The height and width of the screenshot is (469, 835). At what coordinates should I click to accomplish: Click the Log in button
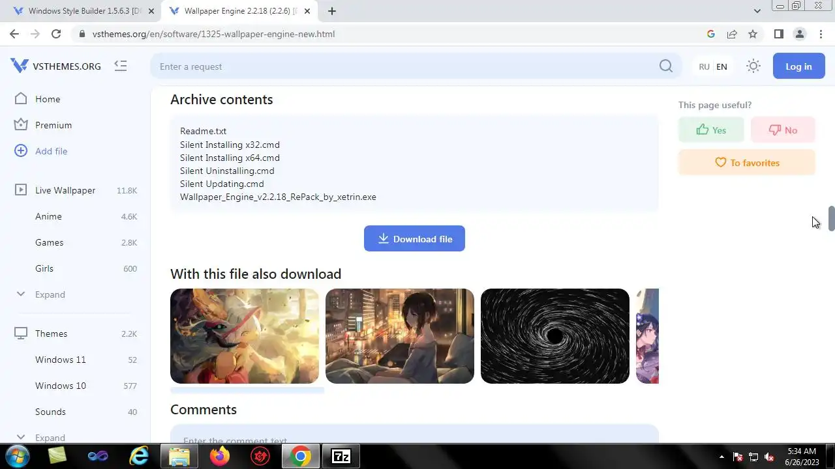(x=798, y=66)
